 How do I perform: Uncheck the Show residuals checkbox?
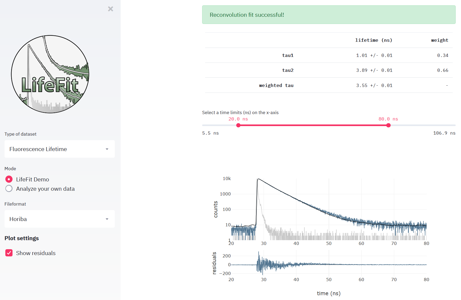point(9,253)
